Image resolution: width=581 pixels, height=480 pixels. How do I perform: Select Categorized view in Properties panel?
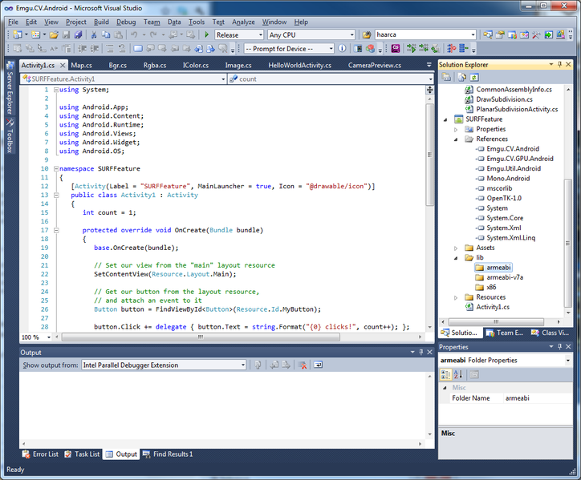445,374
